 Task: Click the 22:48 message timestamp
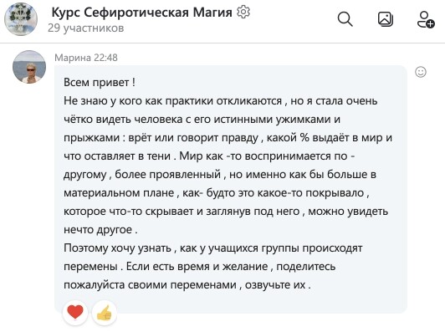(105, 58)
